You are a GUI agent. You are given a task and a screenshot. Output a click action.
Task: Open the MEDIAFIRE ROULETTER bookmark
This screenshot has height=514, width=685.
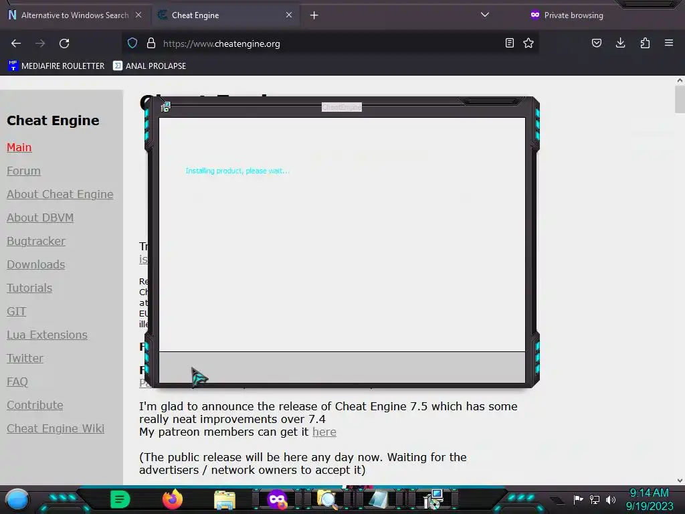tap(56, 66)
